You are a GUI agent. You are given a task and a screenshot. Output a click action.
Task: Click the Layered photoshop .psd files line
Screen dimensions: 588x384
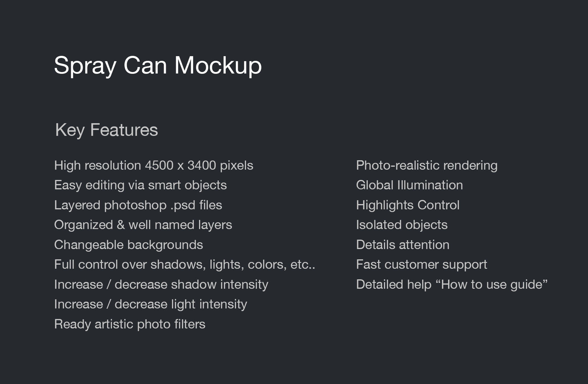click(138, 205)
